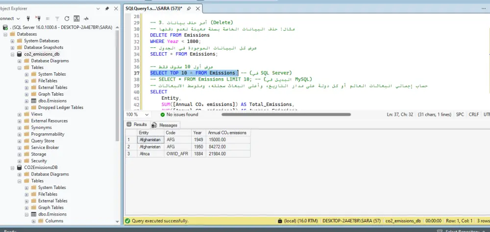
Task: Click the green-arrow server icon at tree root
Action: point(5,27)
